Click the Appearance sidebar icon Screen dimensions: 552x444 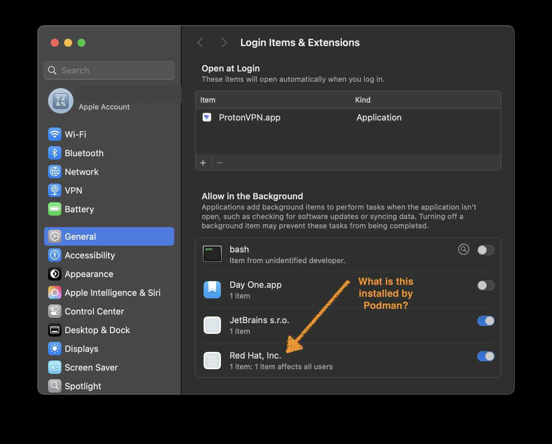pos(55,274)
